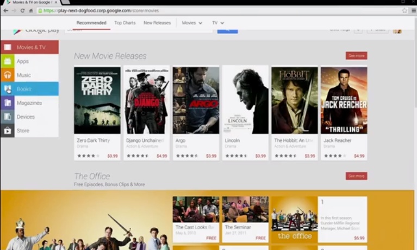See more New Movie Releases
The width and height of the screenshot is (417, 250).
pos(356,56)
